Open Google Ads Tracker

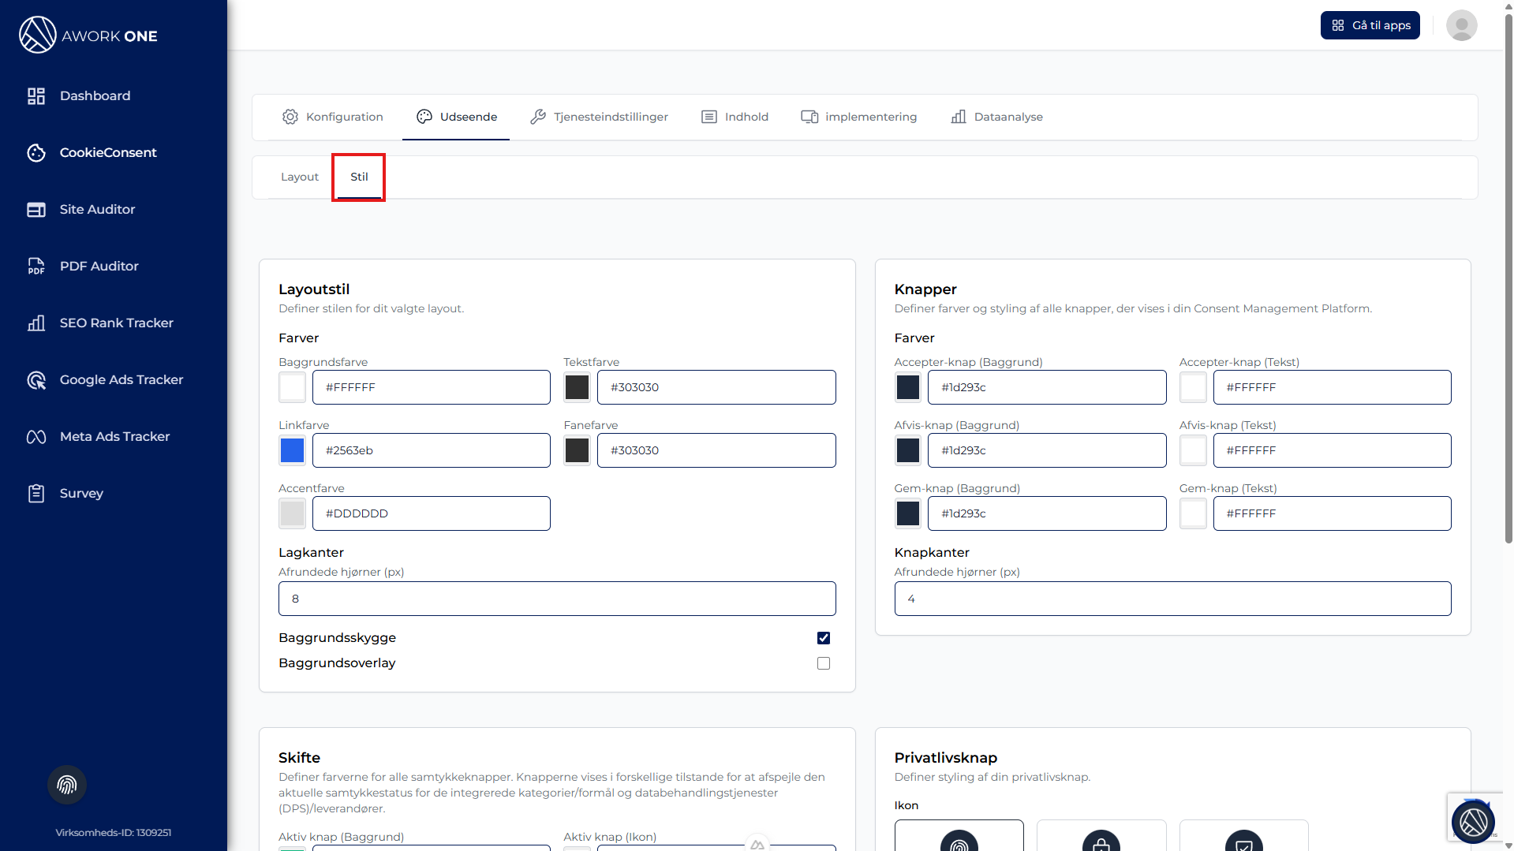tap(121, 379)
